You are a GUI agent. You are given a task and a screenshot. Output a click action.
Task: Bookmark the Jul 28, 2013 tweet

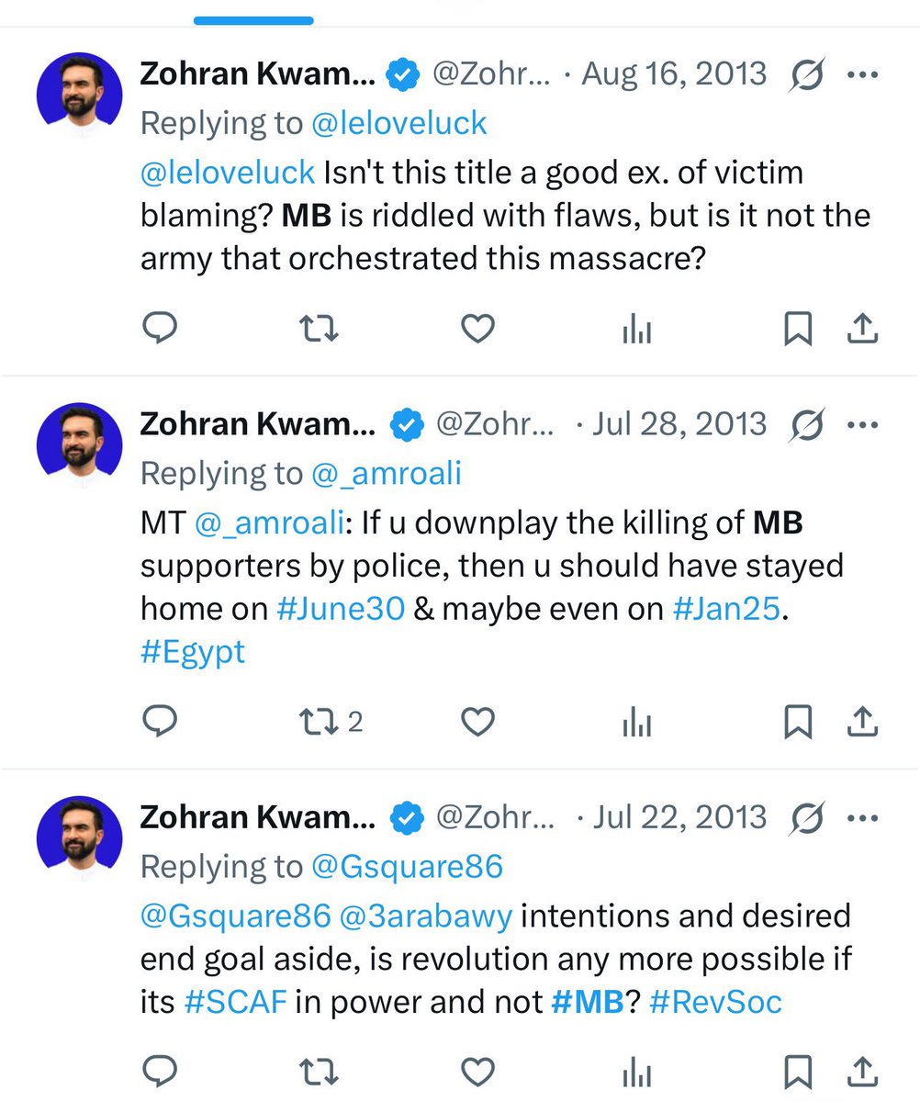[798, 722]
